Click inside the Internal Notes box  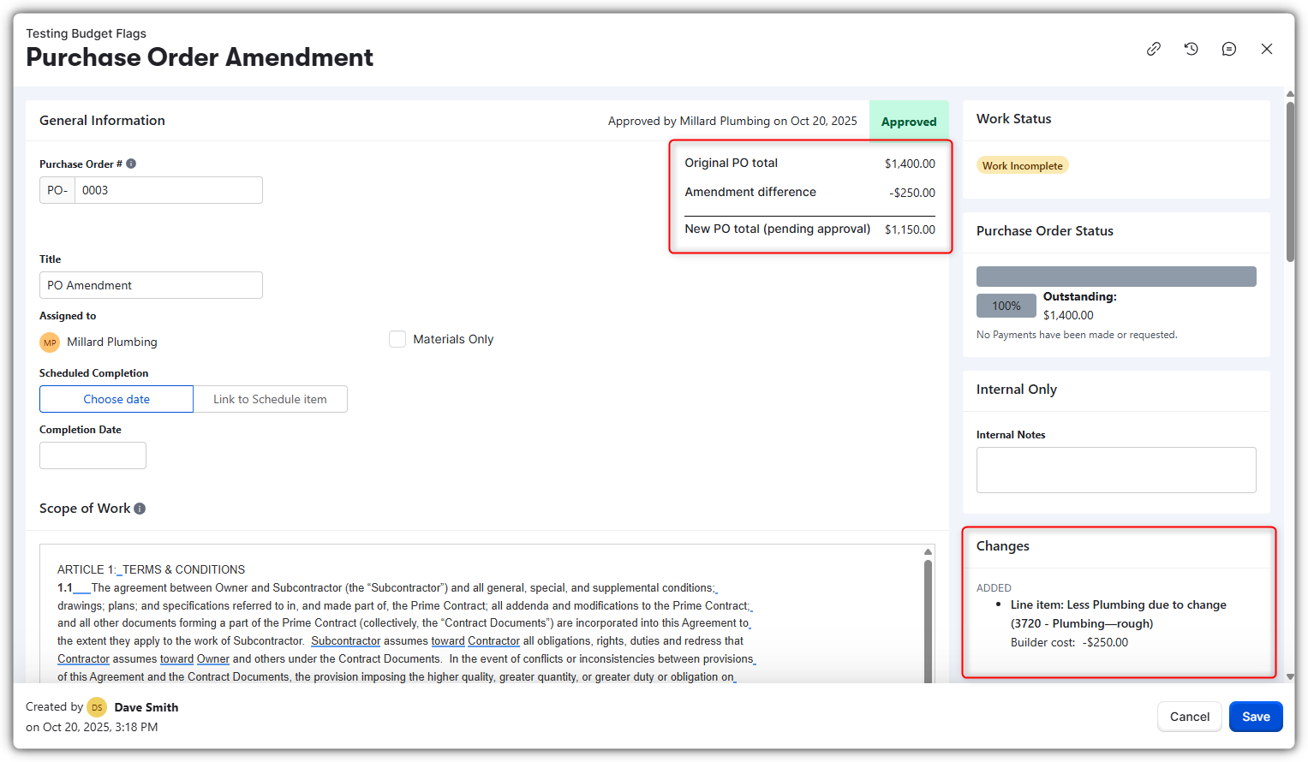pos(1116,469)
